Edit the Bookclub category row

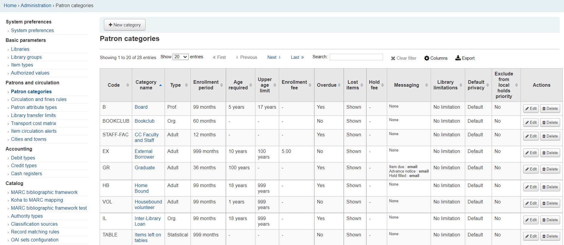coord(531,122)
